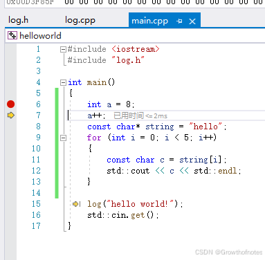The image size is (265, 260).
Task: Click line number 12
Action: click(36, 171)
